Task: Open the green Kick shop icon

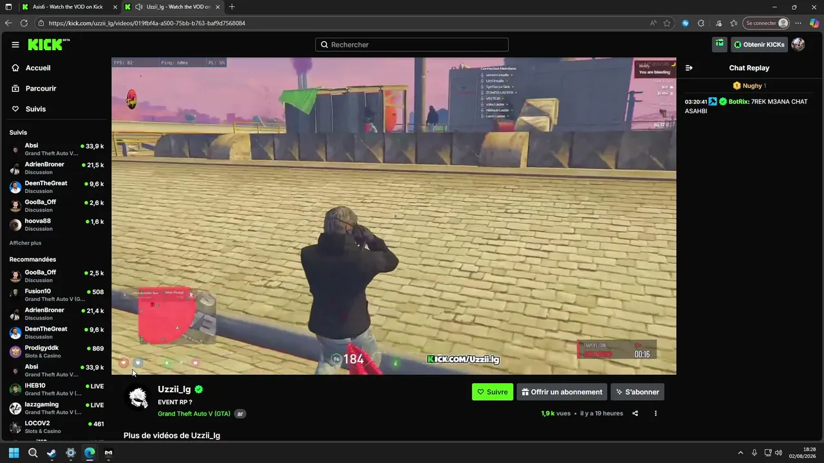Action: (720, 44)
